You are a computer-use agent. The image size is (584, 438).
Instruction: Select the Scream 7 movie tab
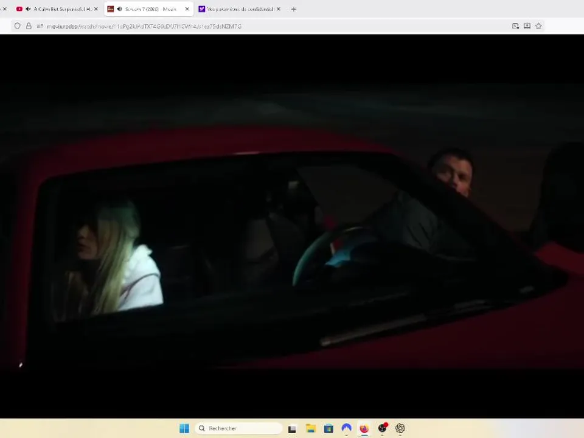click(149, 9)
